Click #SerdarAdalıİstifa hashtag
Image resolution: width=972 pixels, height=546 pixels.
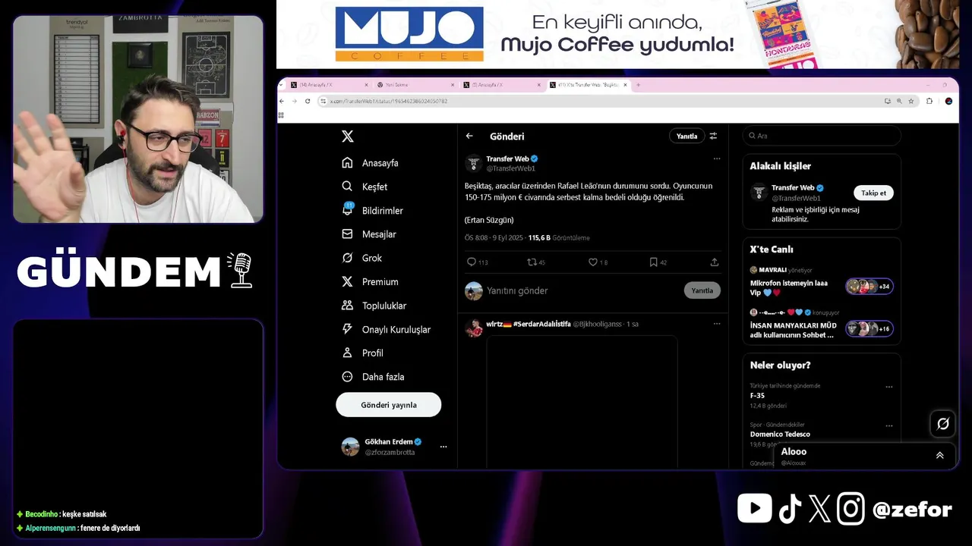click(x=542, y=324)
